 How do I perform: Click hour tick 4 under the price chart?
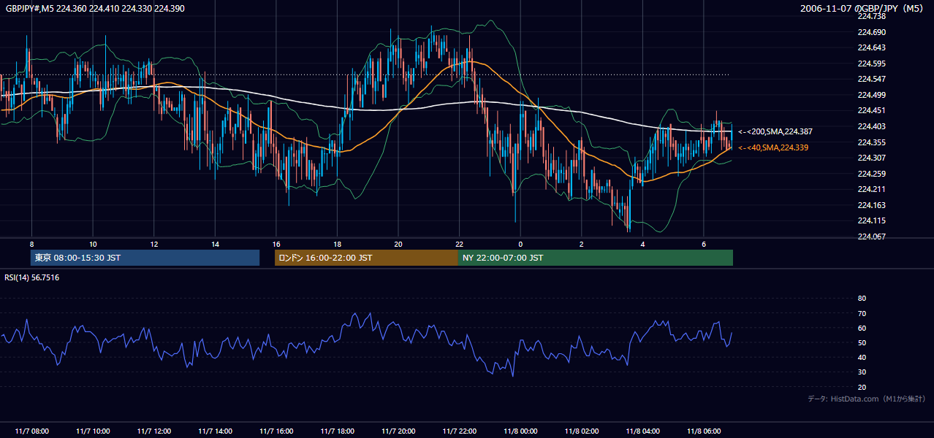[x=642, y=244]
